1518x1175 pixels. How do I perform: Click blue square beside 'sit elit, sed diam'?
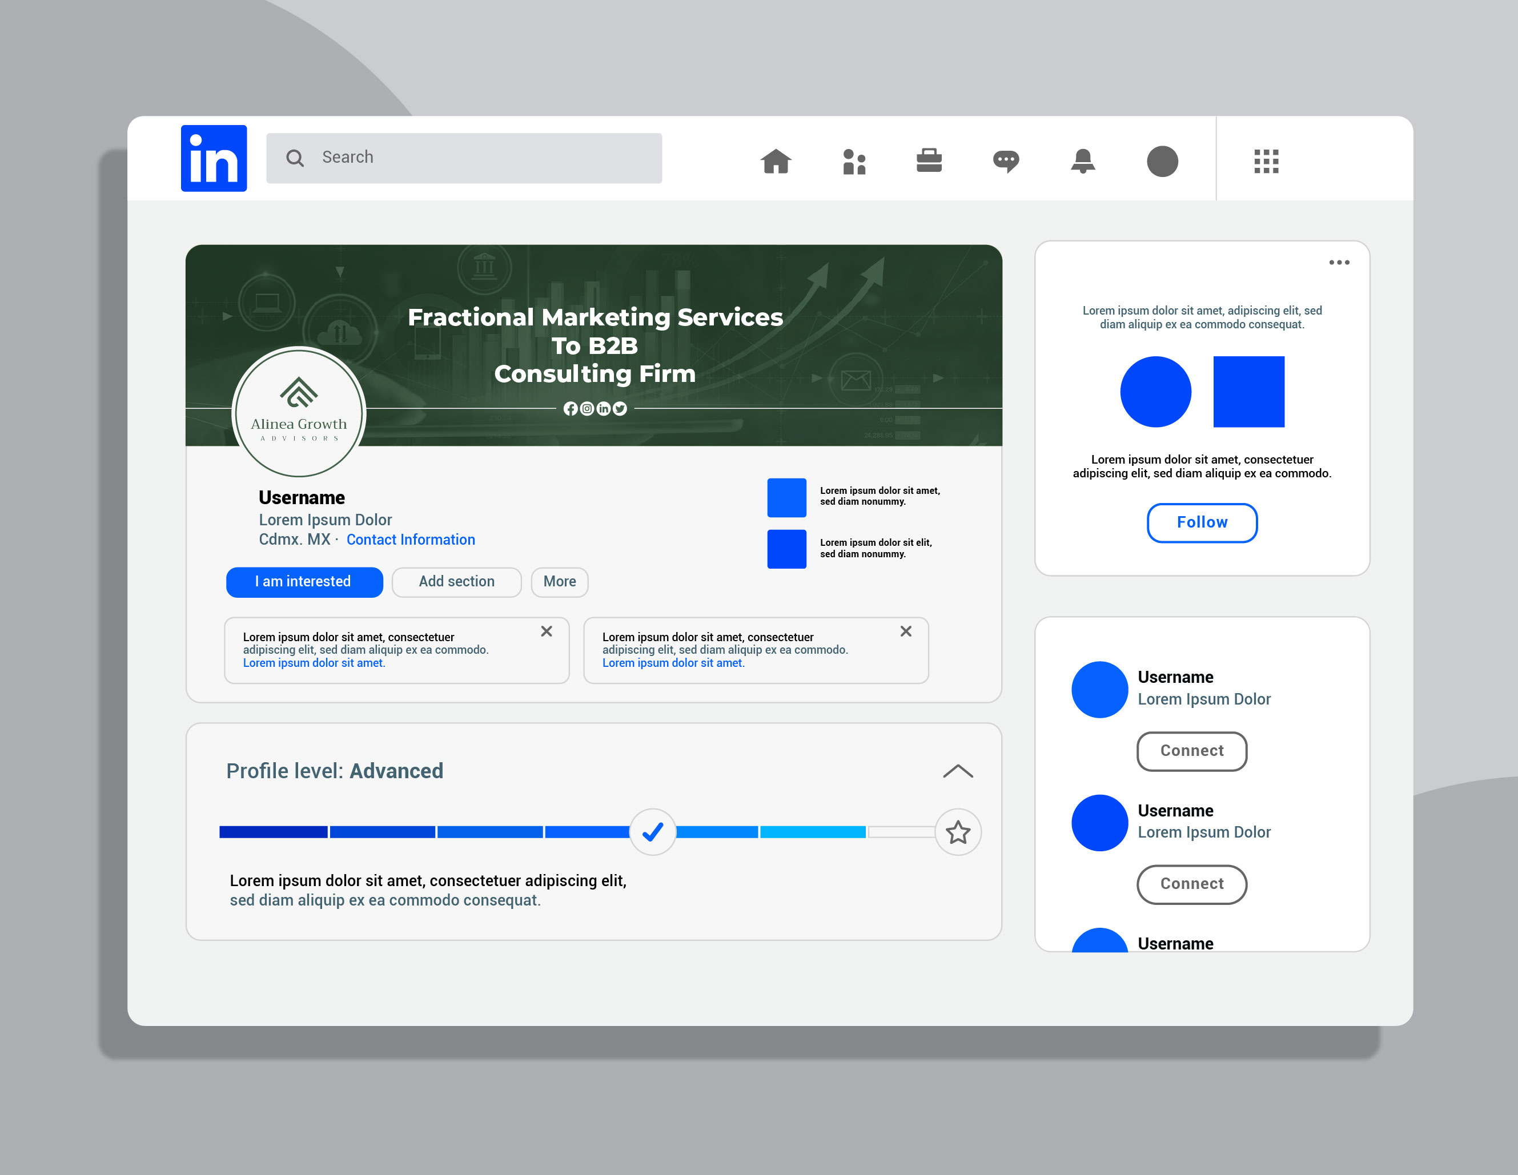pos(787,549)
